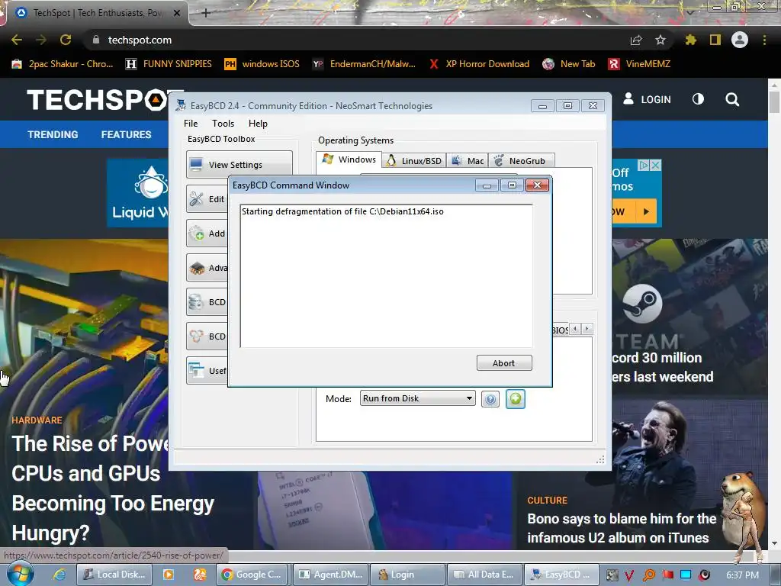The image size is (781, 586).
Task: Click the Chrome reload icon
Action: pyautogui.click(x=66, y=40)
